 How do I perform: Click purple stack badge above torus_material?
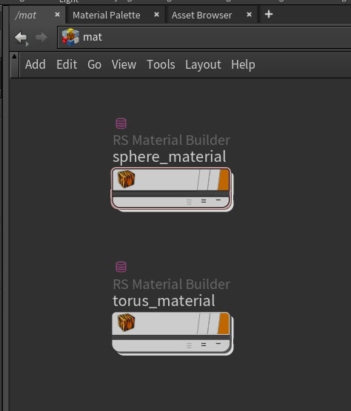(121, 267)
